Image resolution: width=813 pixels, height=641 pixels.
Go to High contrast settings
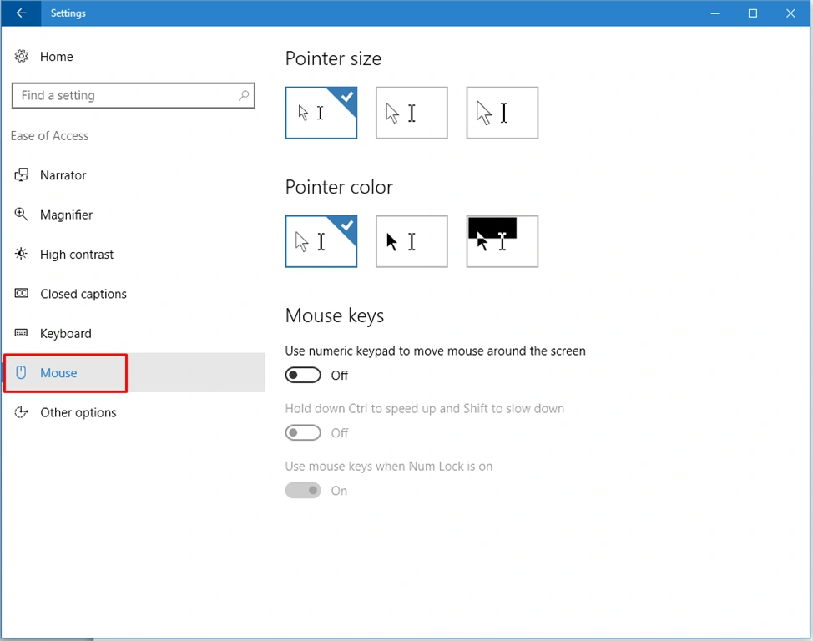tap(134, 254)
